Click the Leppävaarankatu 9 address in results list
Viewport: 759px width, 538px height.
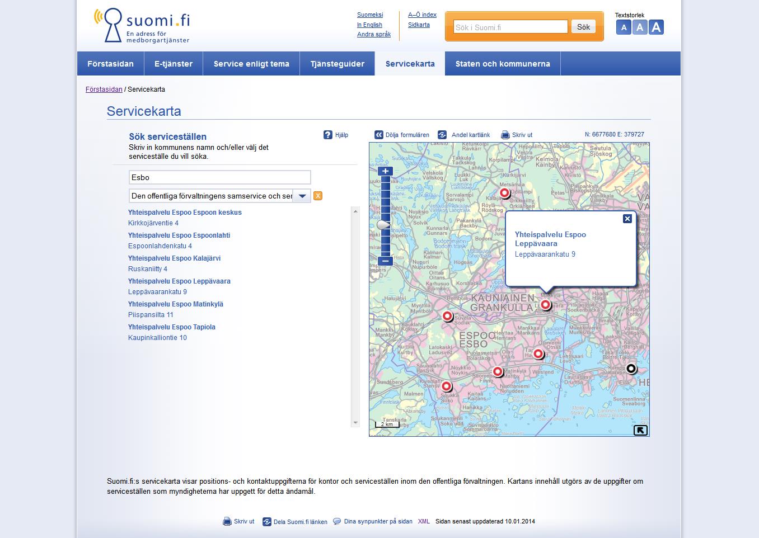(x=157, y=292)
